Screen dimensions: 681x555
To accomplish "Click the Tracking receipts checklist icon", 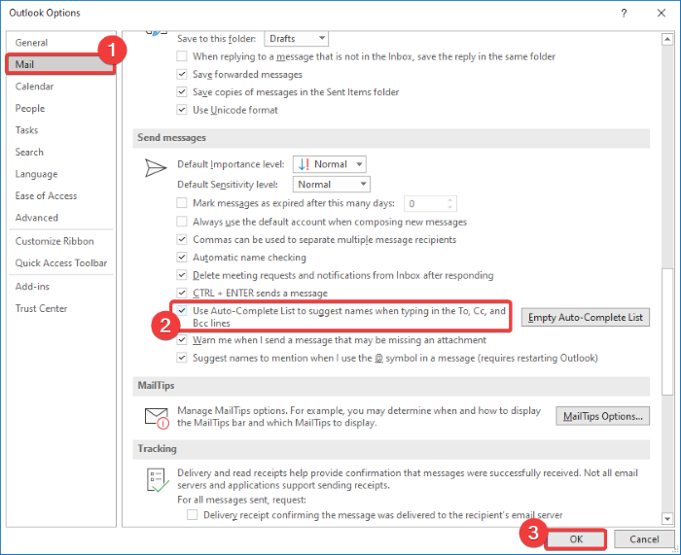I will point(158,480).
